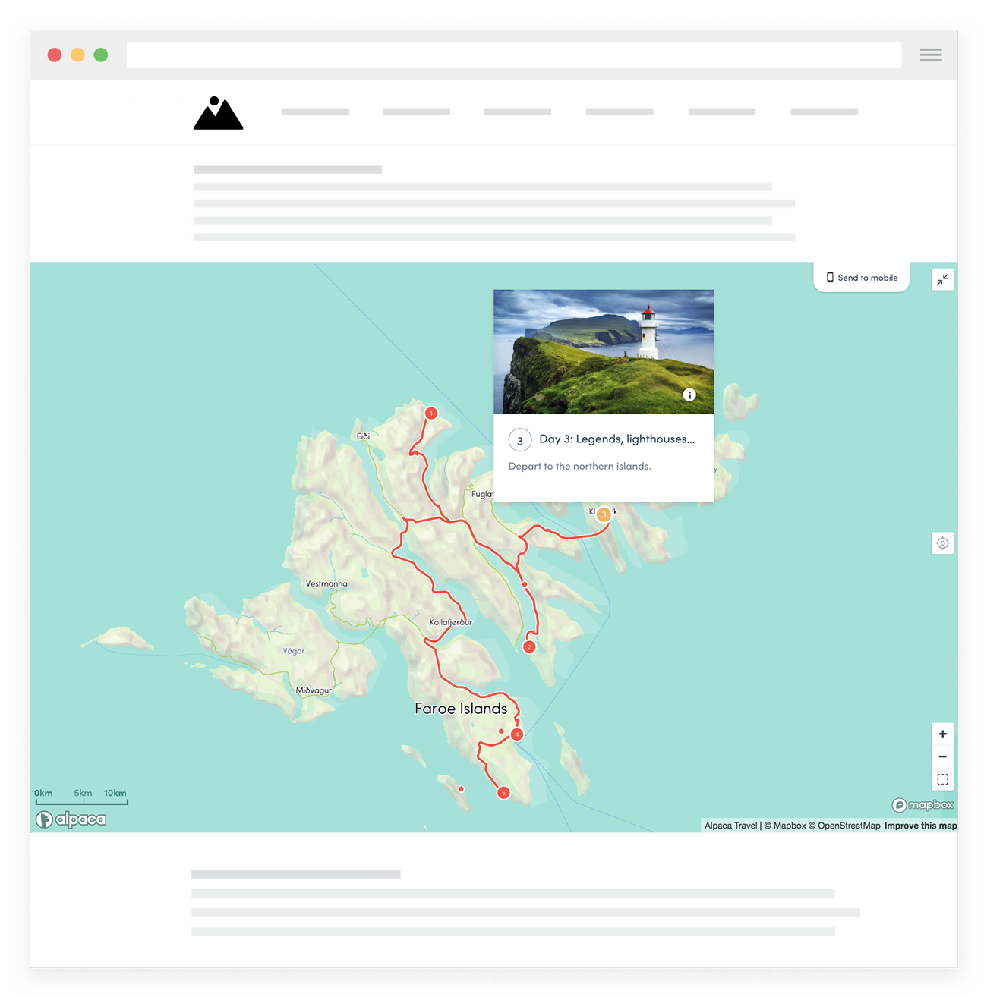Screen dimensions: 987x997
Task: Open the info icon on lighthouse photo
Action: [x=689, y=395]
